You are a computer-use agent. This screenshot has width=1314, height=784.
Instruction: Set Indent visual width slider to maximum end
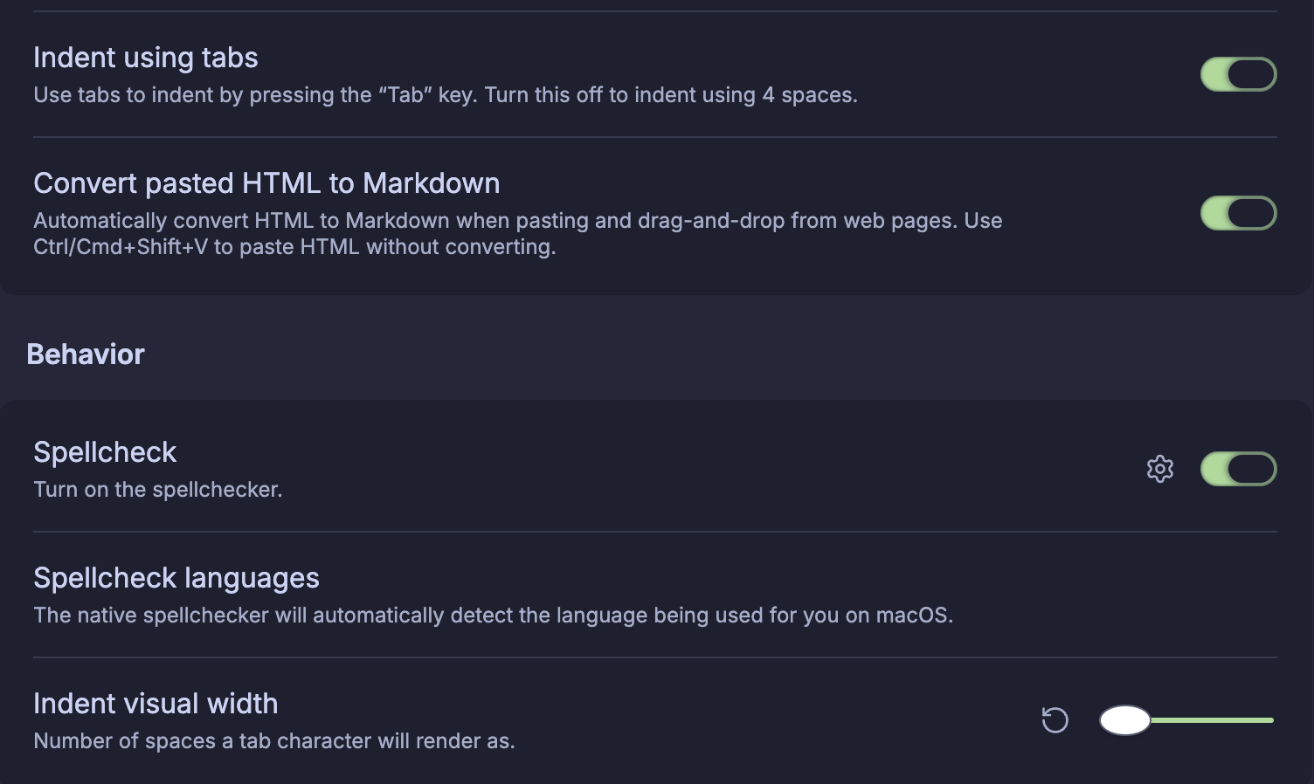pos(1271,720)
